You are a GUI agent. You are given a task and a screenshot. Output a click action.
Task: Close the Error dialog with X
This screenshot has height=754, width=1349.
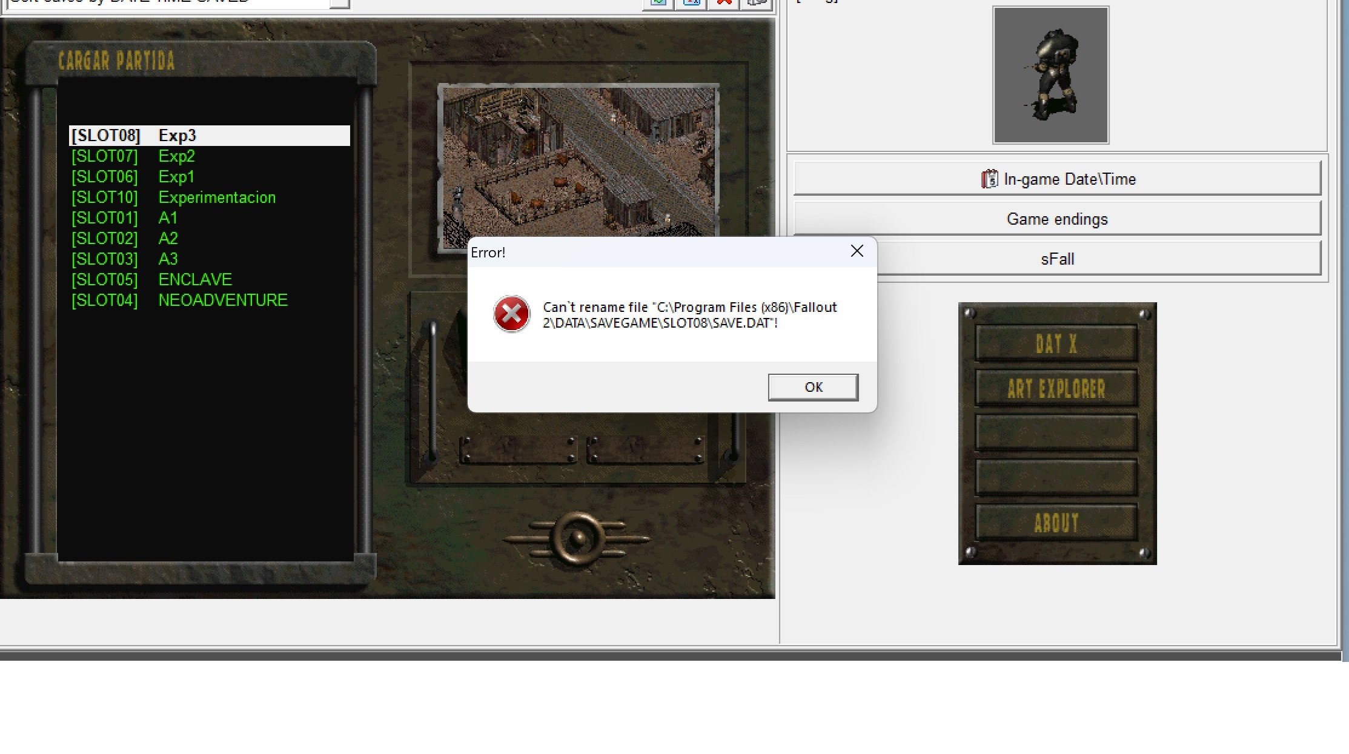pos(857,251)
